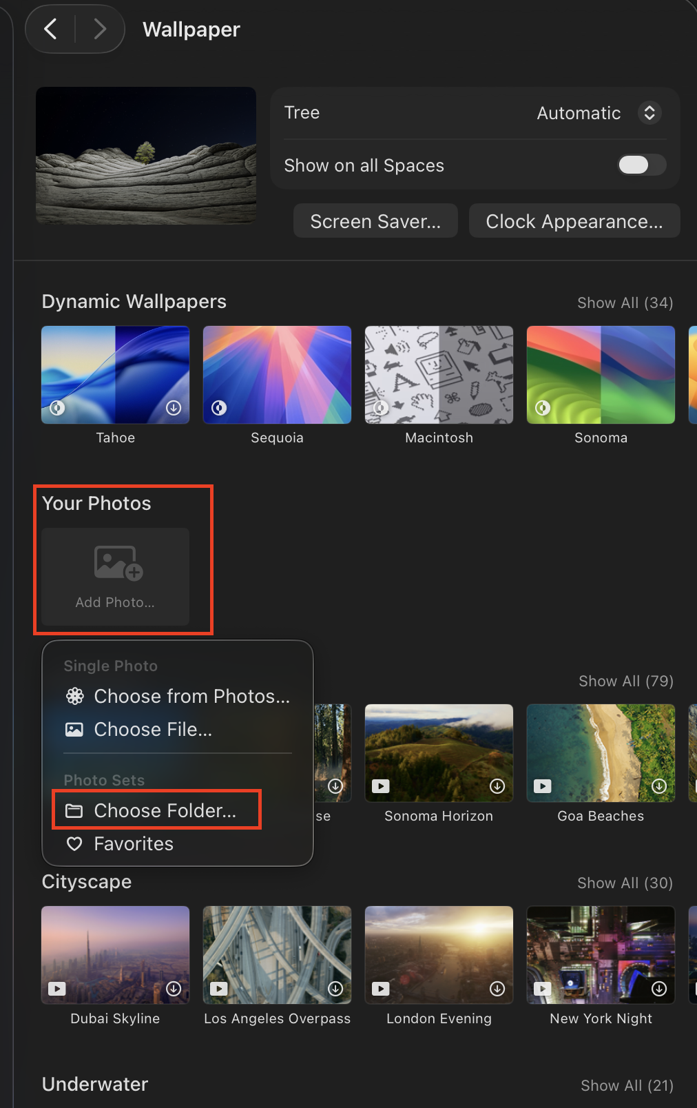Screen dimensions: 697x1108
Task: Toggle Show on all Spaces switch
Action: 641,165
